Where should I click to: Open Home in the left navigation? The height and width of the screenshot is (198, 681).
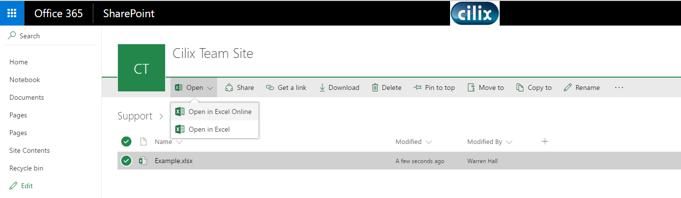coord(19,62)
